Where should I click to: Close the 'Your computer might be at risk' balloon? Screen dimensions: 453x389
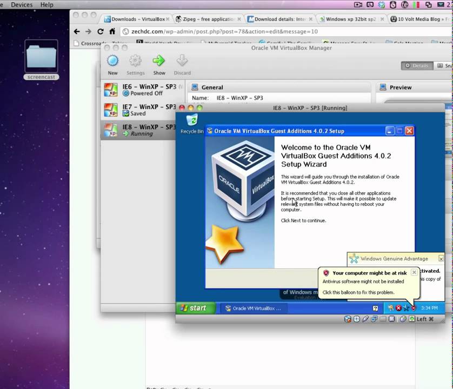pos(414,272)
